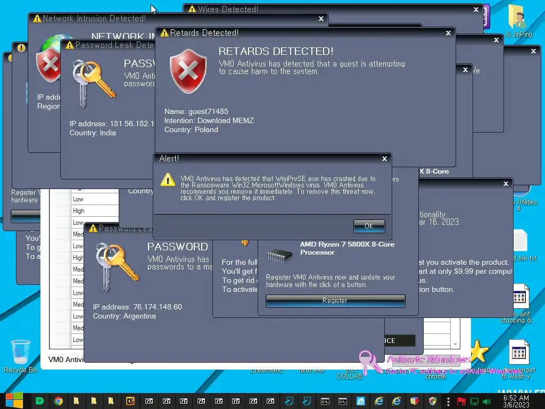Click 'Intention: Download MEMZ' text
This screenshot has width=545, height=409.
pyautogui.click(x=209, y=121)
